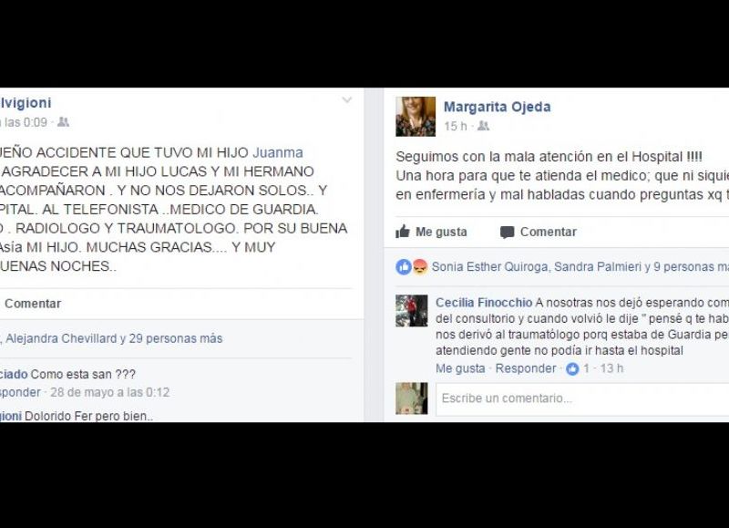This screenshot has height=528, width=729.
Task: Open the Cecilia Finocchio name link
Action: pos(484,303)
